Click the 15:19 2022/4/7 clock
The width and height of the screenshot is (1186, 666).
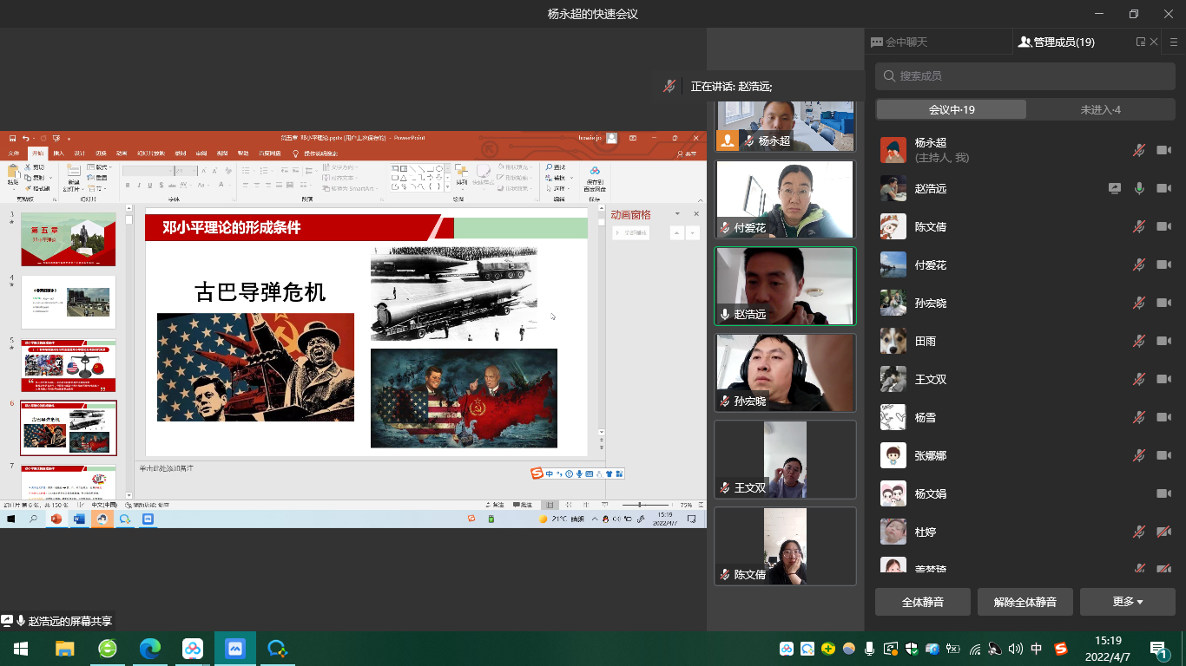(x=1109, y=649)
